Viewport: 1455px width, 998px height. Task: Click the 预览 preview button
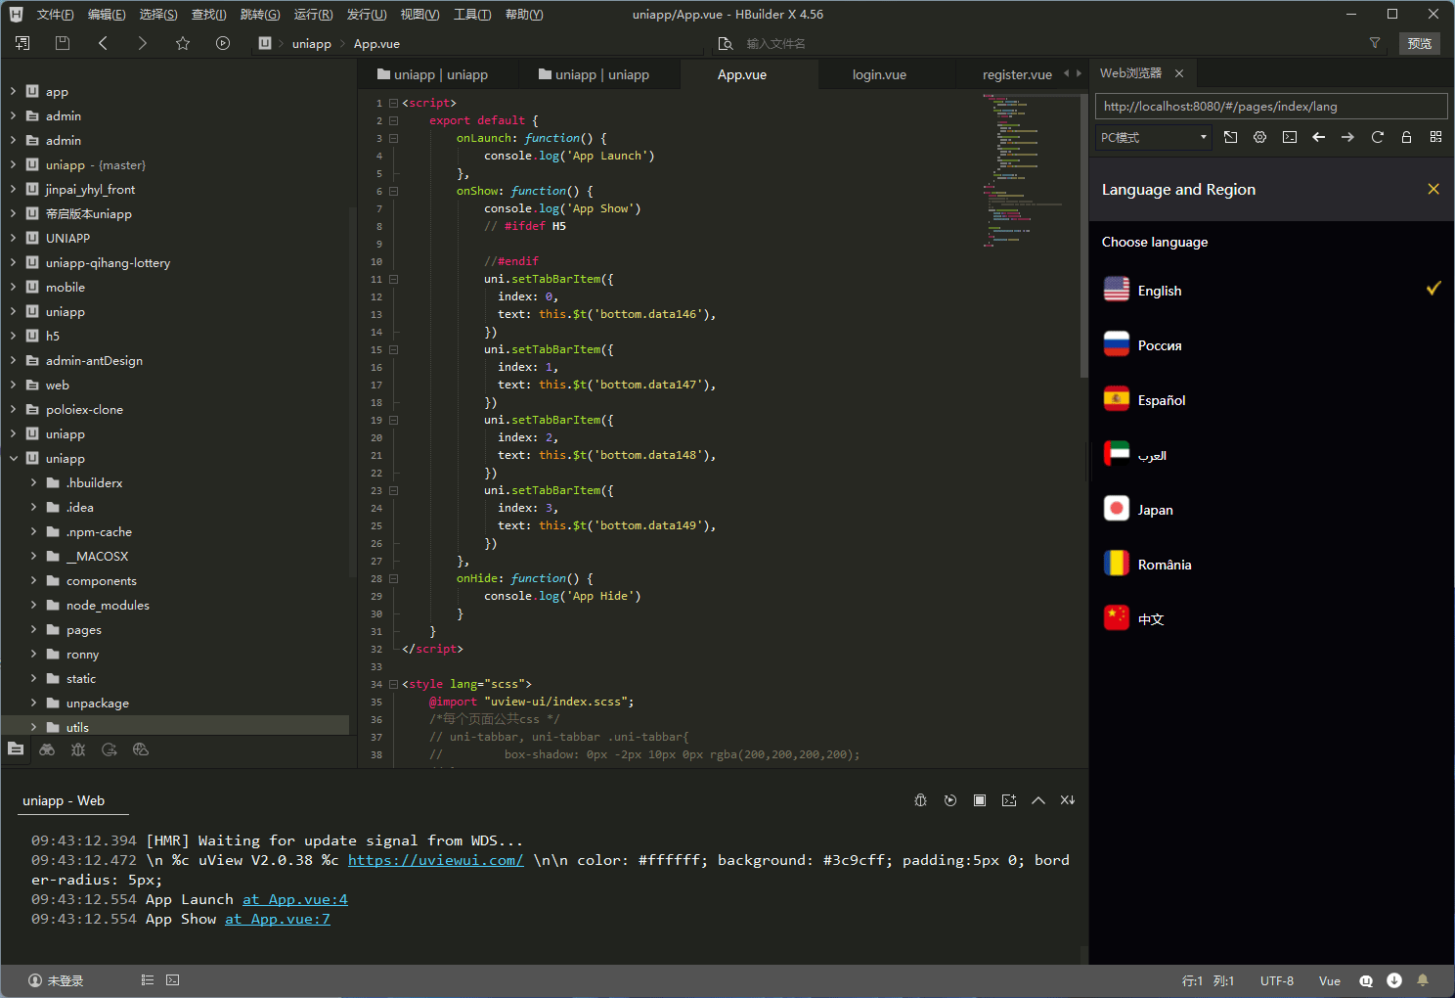[1419, 43]
